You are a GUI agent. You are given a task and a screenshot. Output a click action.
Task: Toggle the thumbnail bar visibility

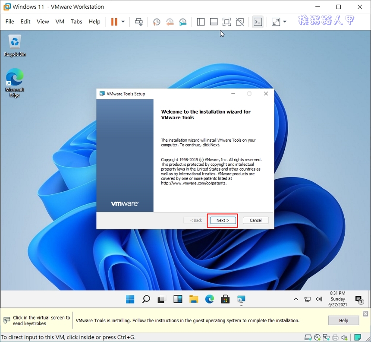[214, 21]
